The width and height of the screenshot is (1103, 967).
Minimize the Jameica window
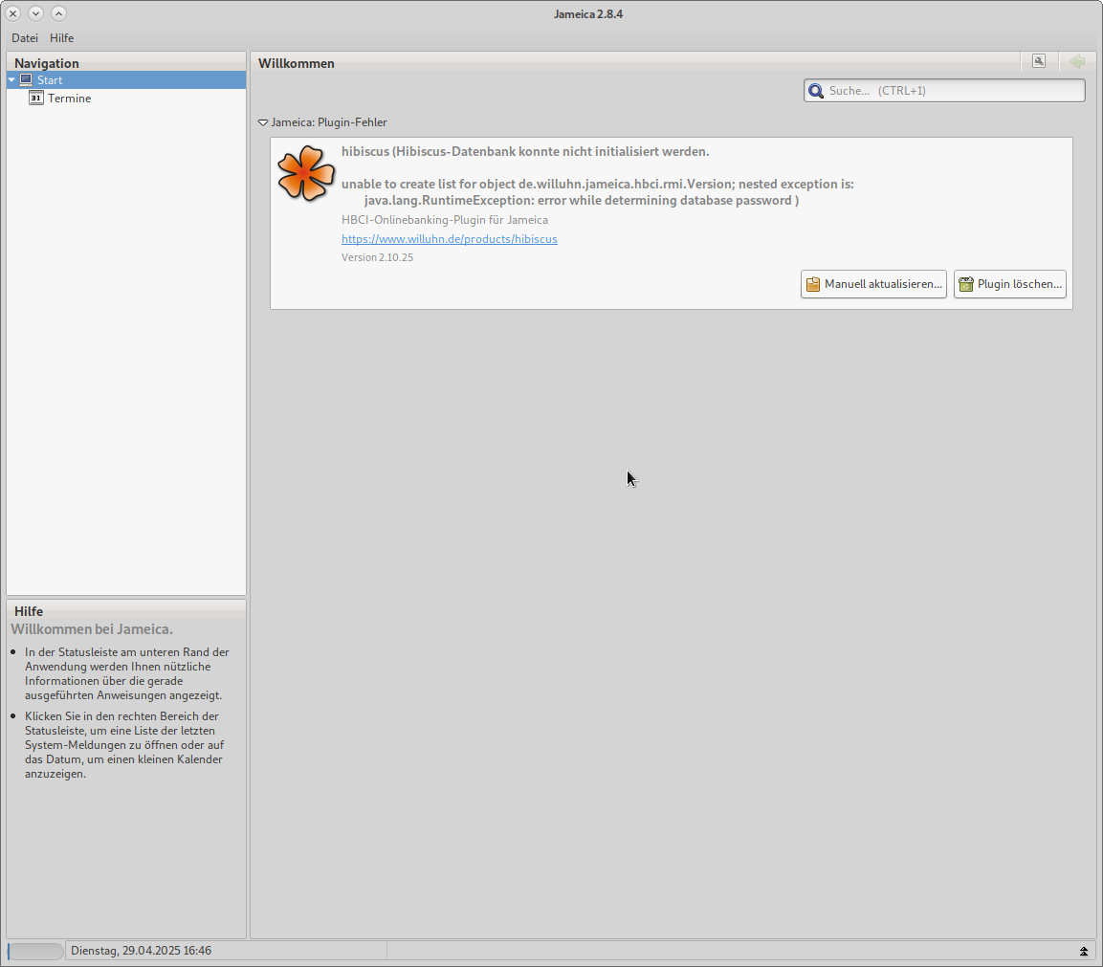36,13
